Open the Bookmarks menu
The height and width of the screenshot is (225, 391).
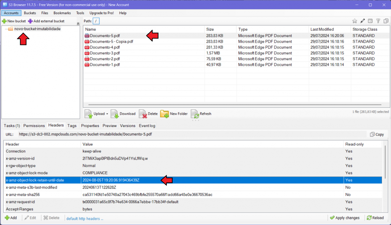62,13
